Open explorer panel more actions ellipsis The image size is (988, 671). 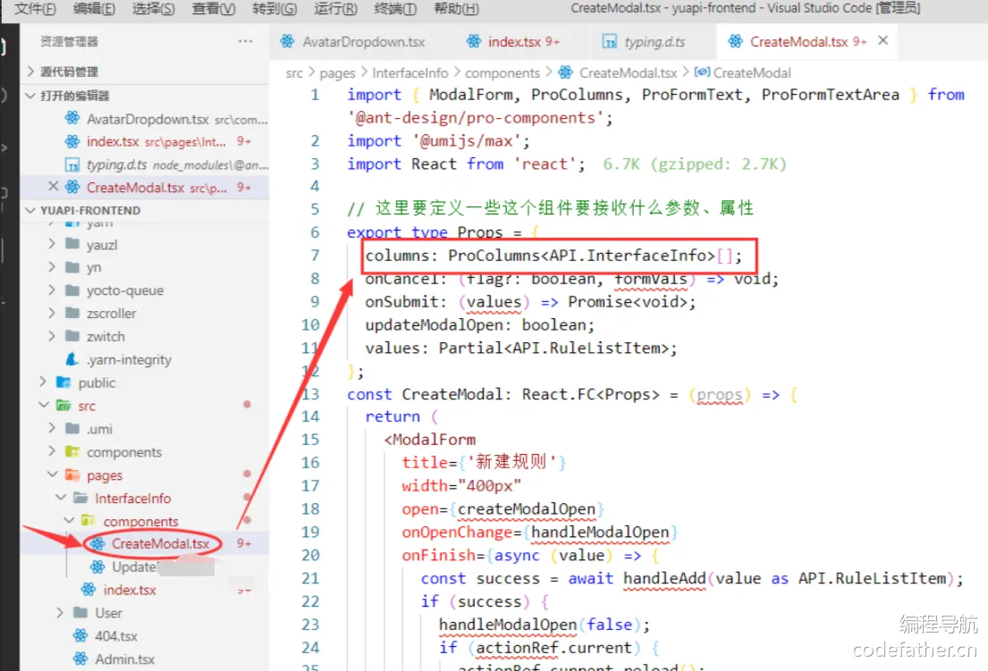(x=245, y=41)
